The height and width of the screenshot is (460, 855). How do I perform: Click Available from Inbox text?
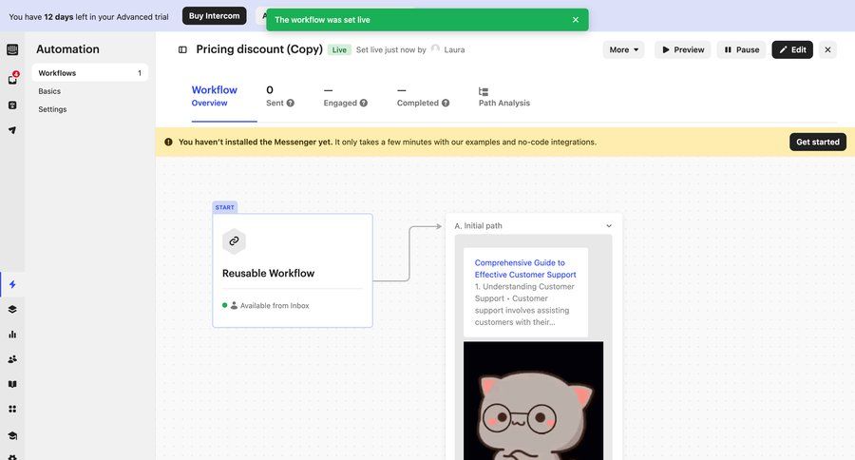pos(275,306)
